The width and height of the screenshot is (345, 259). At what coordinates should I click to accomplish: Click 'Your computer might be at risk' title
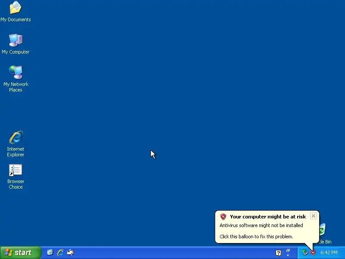[x=268, y=217]
